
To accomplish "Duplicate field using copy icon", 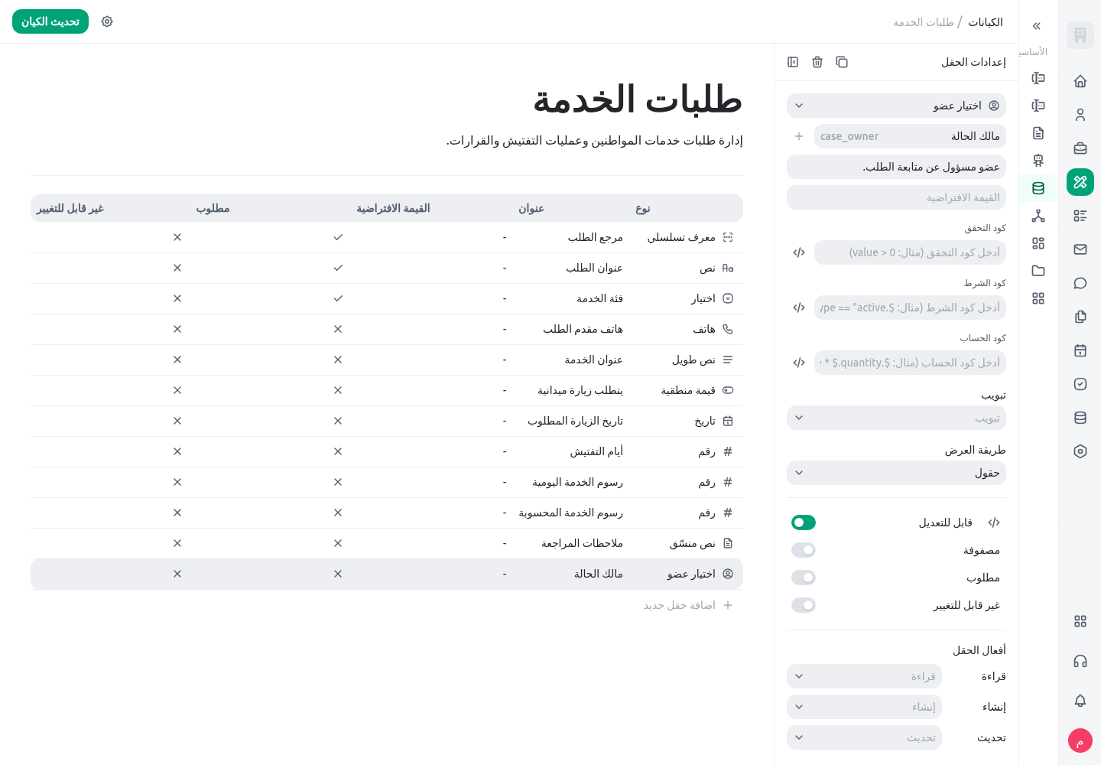I will [x=842, y=62].
